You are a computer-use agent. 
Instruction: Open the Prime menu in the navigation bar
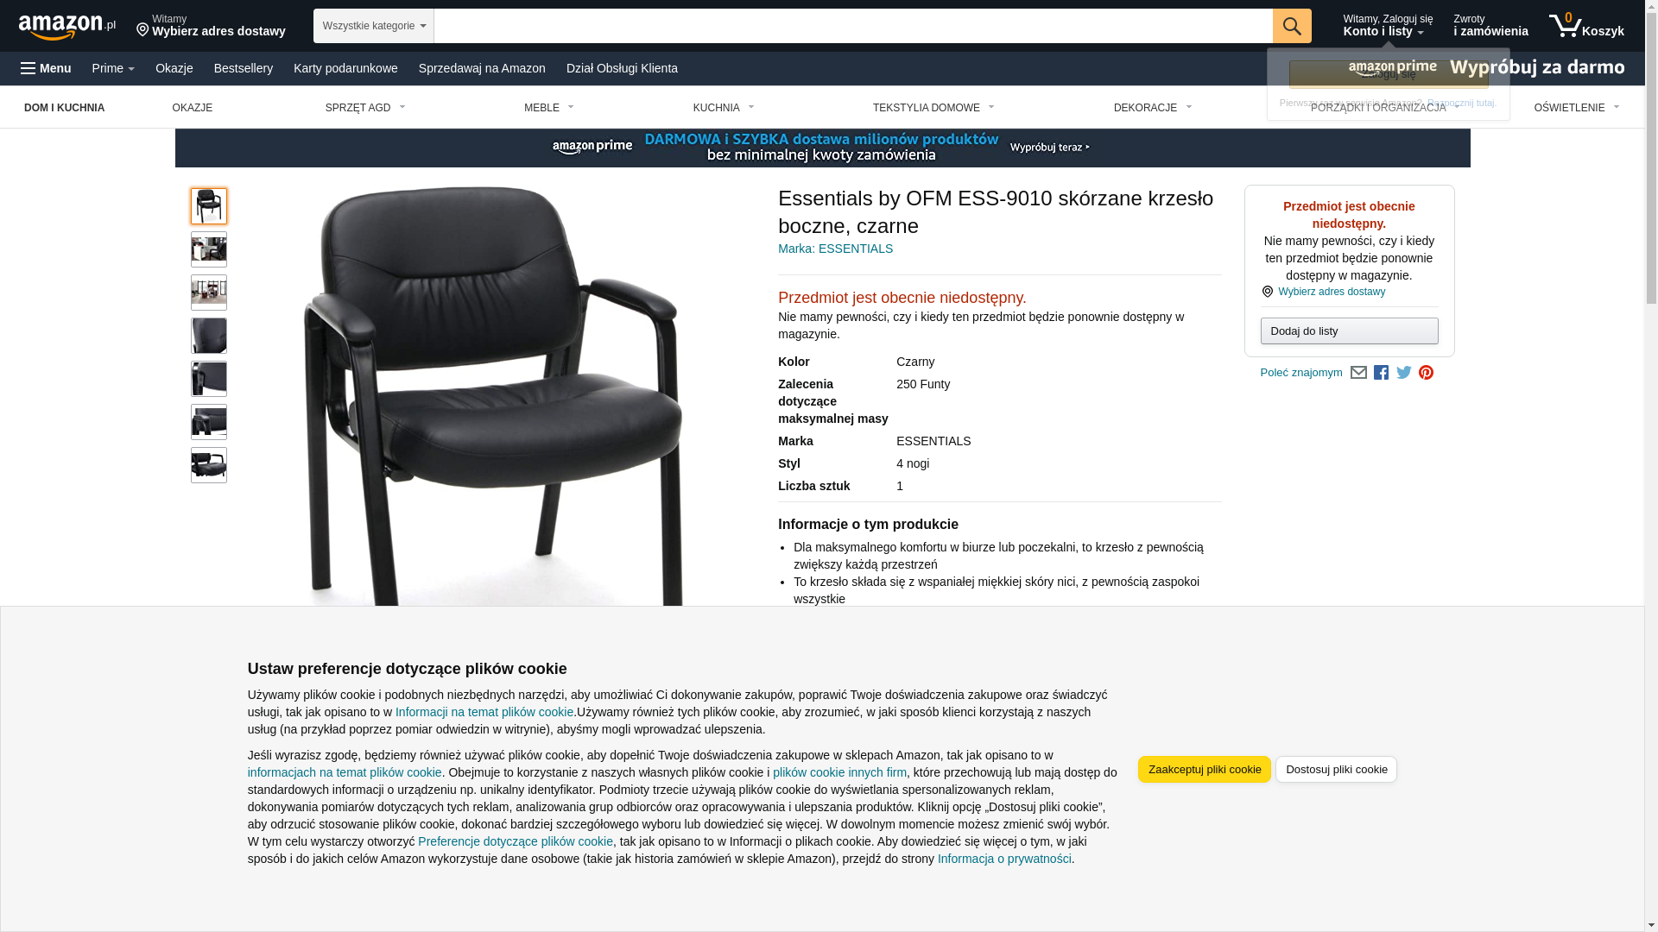click(113, 68)
